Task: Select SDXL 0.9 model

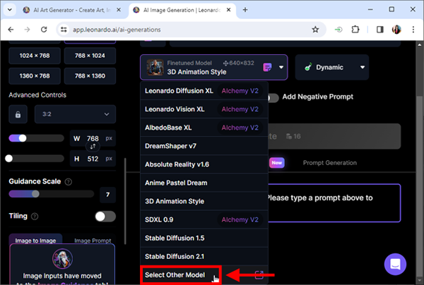Action: click(x=204, y=219)
